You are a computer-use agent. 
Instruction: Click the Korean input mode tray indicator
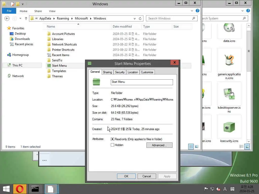tap(232, 189)
